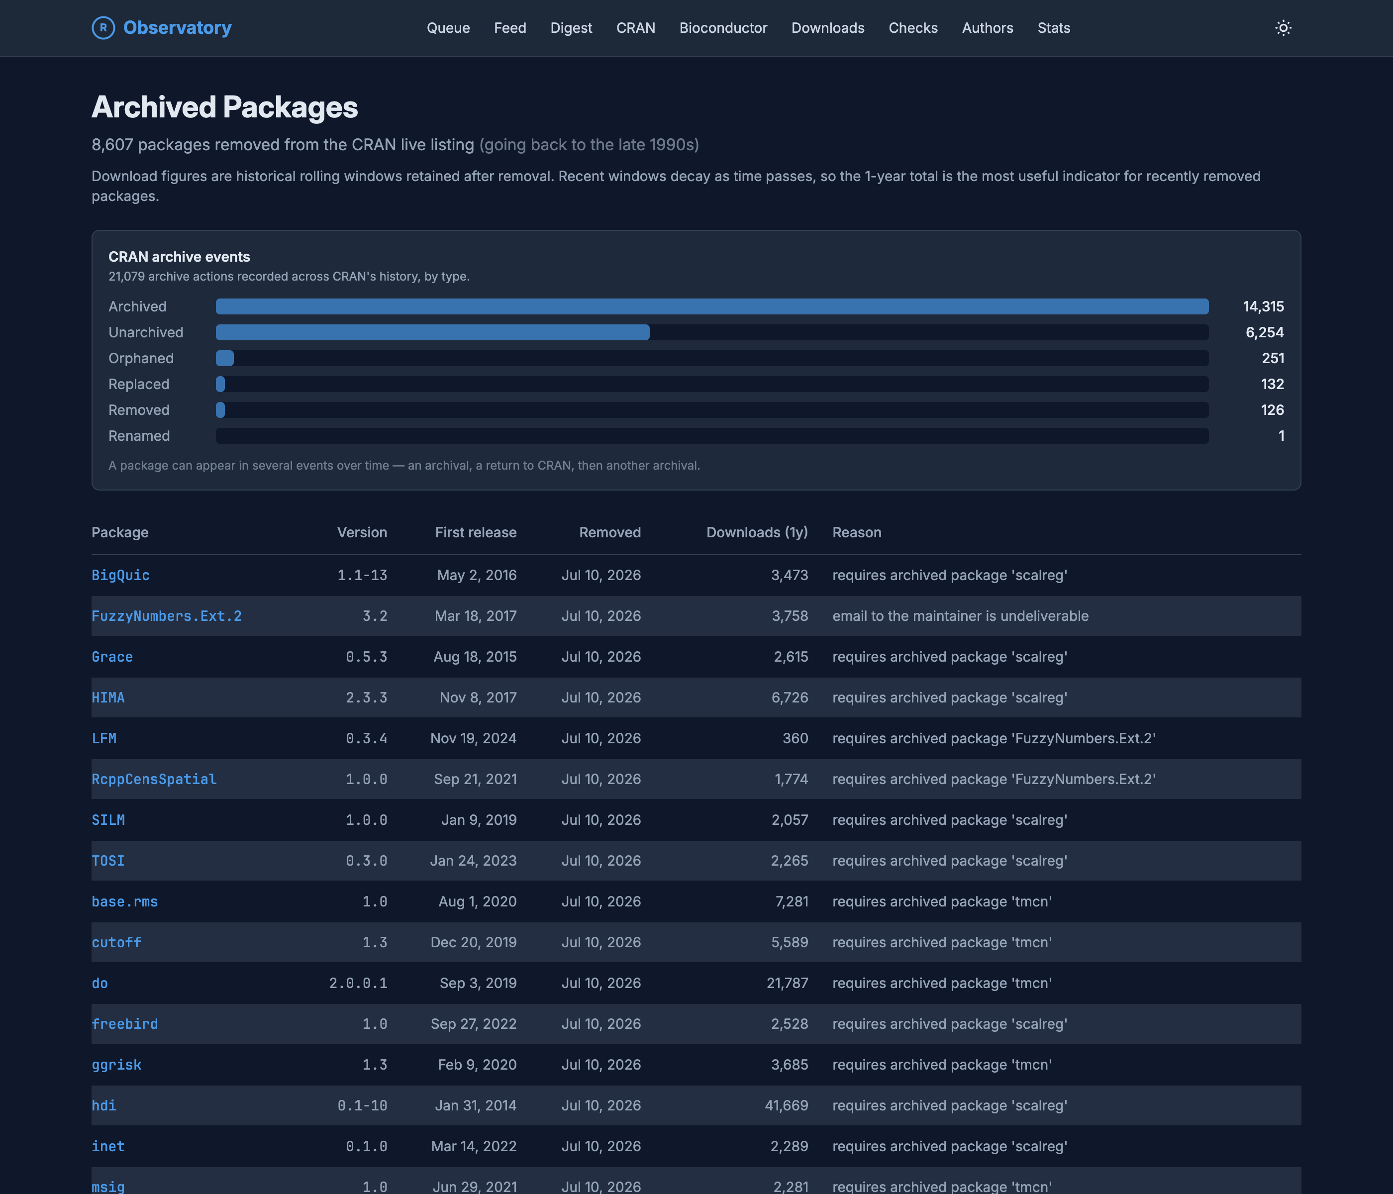Open the inet package link

point(107,1146)
